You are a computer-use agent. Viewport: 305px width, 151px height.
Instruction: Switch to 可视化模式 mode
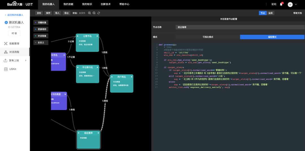coord(208,37)
